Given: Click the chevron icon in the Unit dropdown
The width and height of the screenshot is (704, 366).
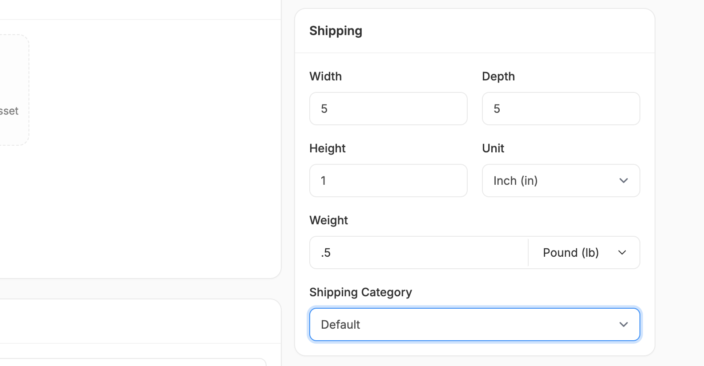Looking at the screenshot, I should (623, 181).
